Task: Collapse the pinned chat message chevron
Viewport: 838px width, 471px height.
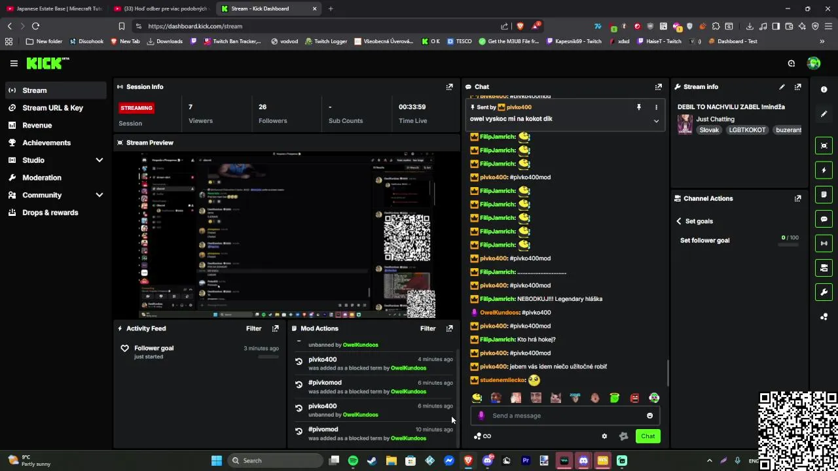Action: click(656, 121)
